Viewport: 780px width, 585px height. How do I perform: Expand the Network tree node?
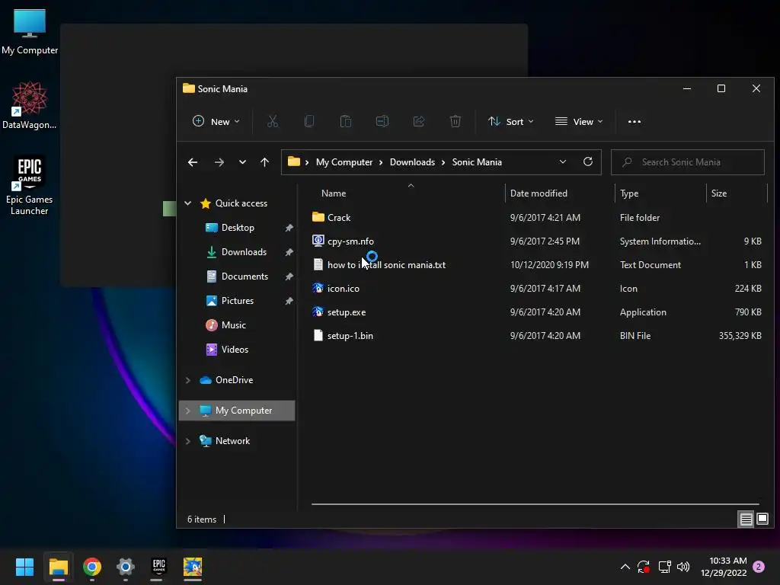(x=187, y=441)
